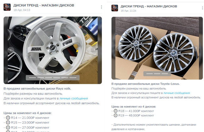
Task: Open group name link on the 18 Apr post
Action: tap(44, 5)
